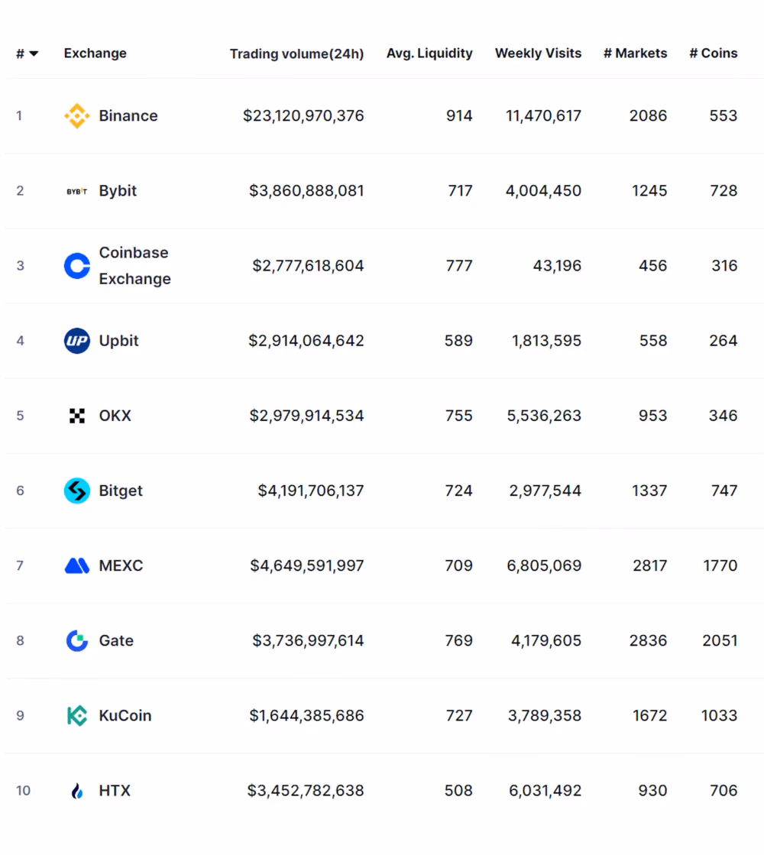Click Coinbase liquidity value 777

tap(459, 266)
